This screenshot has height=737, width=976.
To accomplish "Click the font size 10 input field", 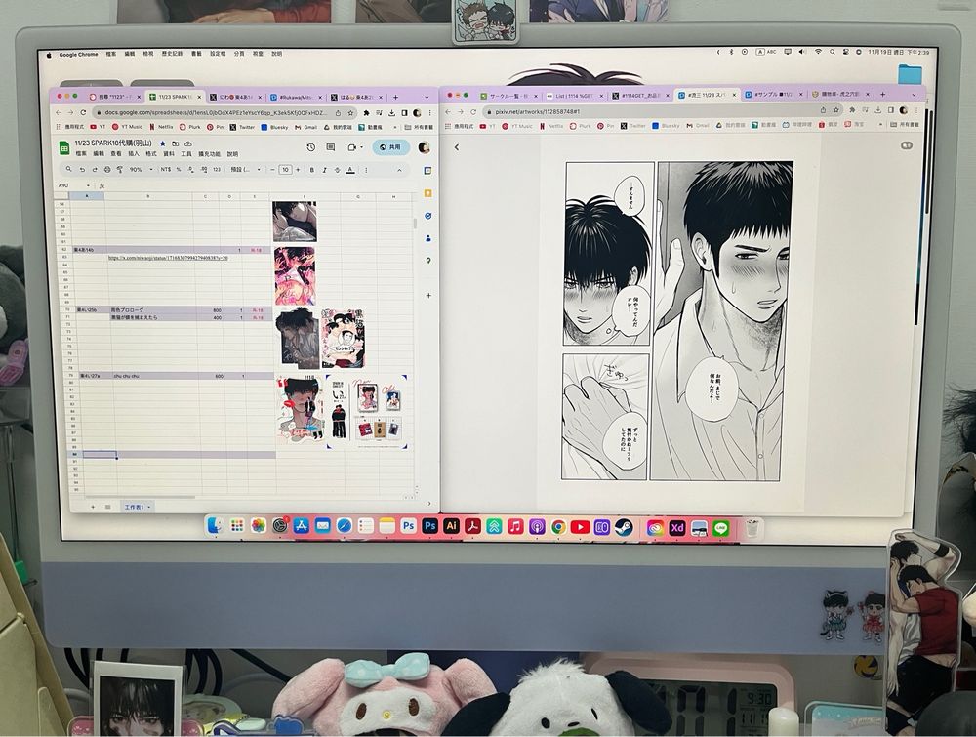I will [285, 169].
